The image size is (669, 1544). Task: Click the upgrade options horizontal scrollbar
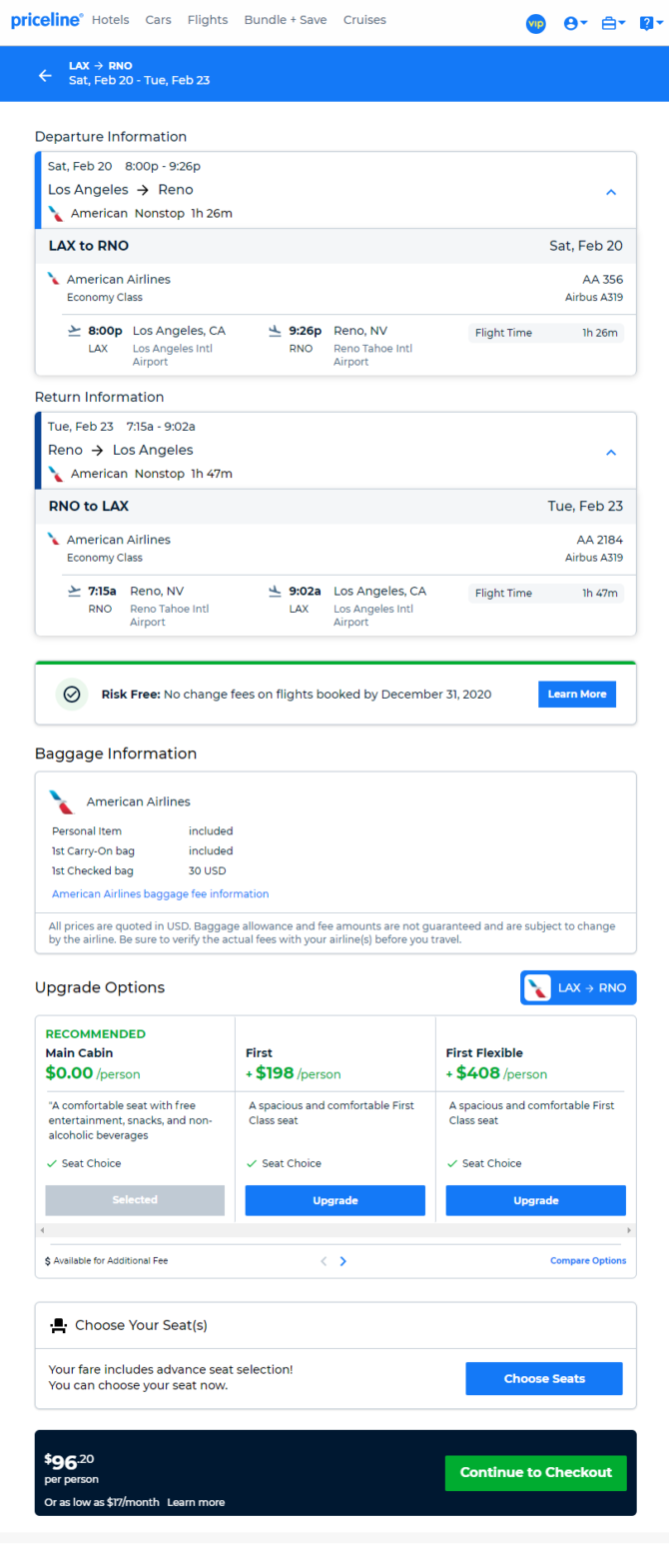[x=335, y=1229]
